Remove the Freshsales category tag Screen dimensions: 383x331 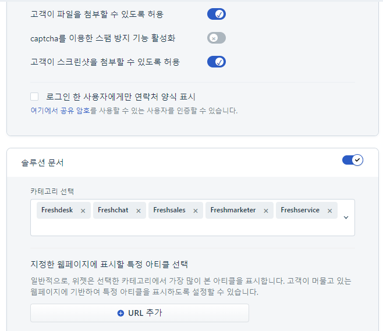[x=196, y=211]
